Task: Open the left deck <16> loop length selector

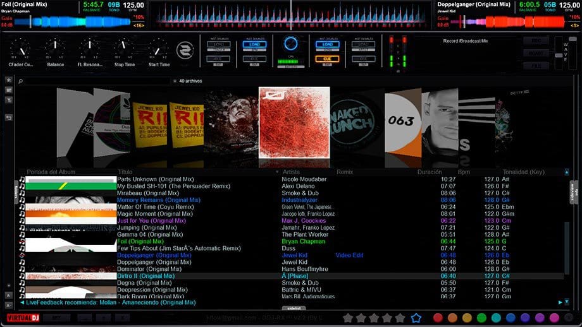Action: click(139, 25)
